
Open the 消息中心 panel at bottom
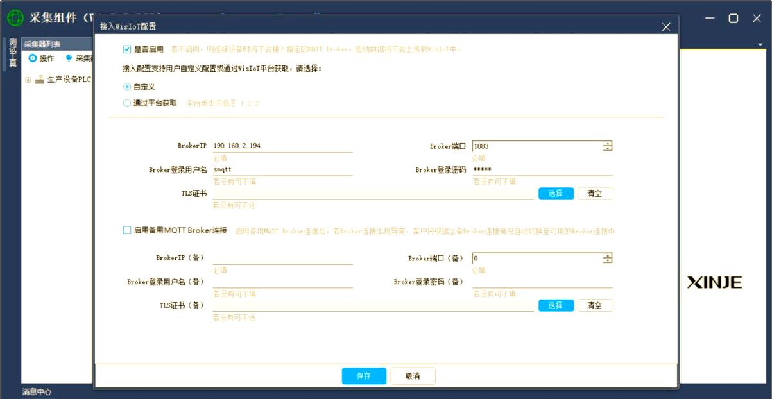coord(37,392)
